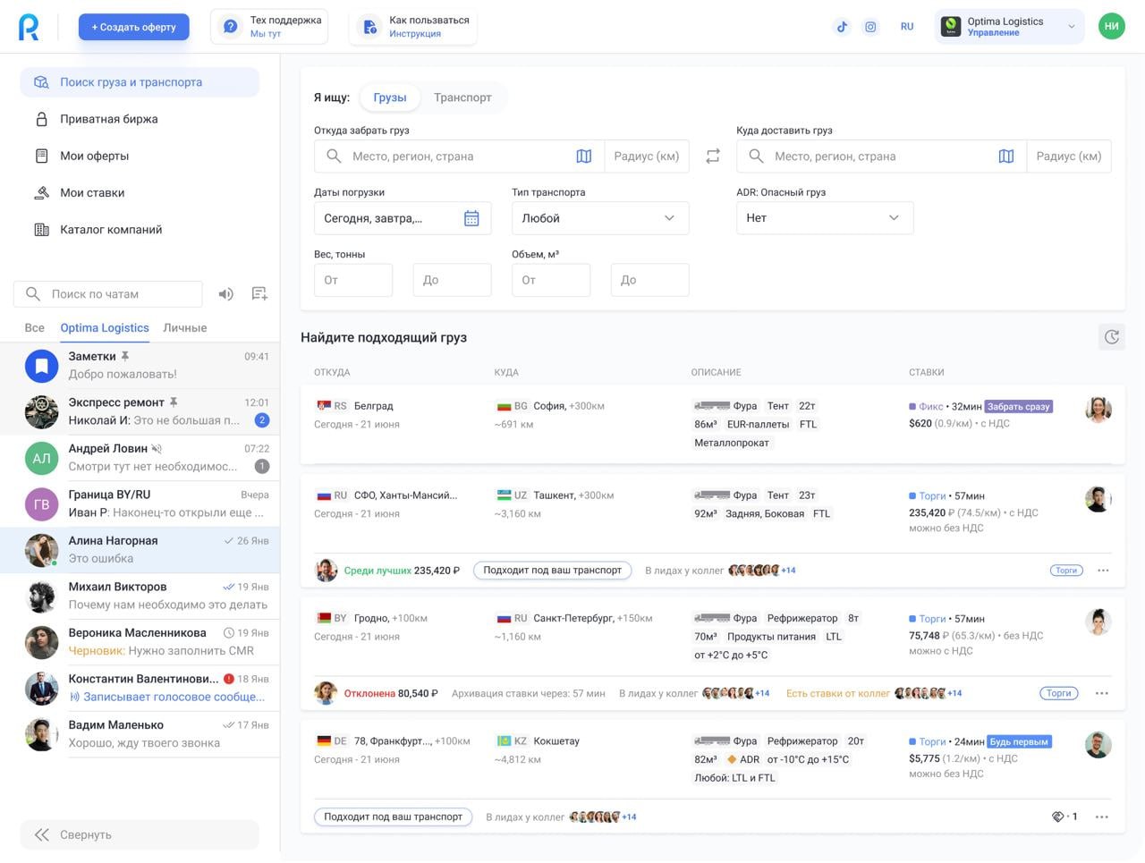Open map picker in pickup location field
This screenshot has width=1145, height=863.
coord(584,157)
